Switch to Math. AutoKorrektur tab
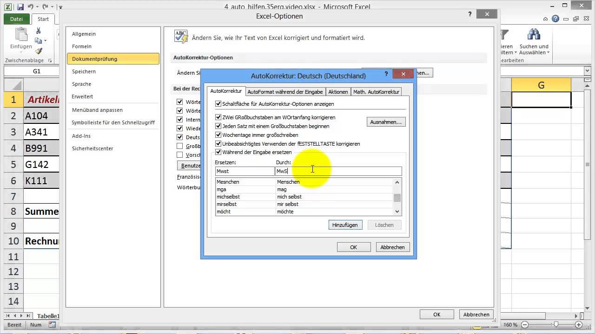The height and width of the screenshot is (334, 595). 376,92
